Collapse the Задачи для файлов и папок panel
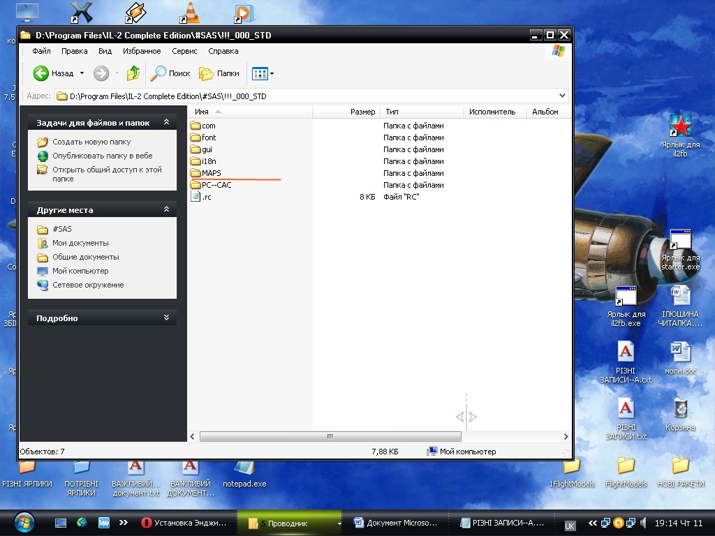 point(166,122)
